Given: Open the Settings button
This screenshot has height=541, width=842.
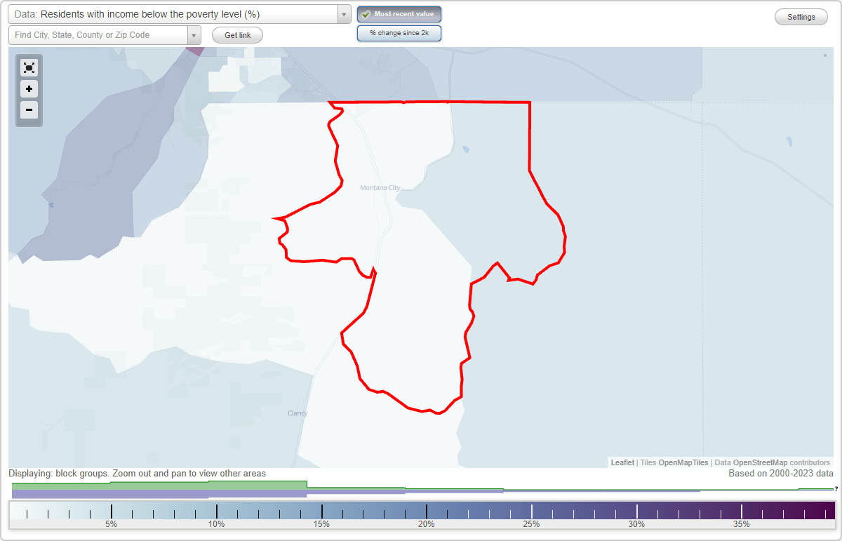Looking at the screenshot, I should coord(801,18).
